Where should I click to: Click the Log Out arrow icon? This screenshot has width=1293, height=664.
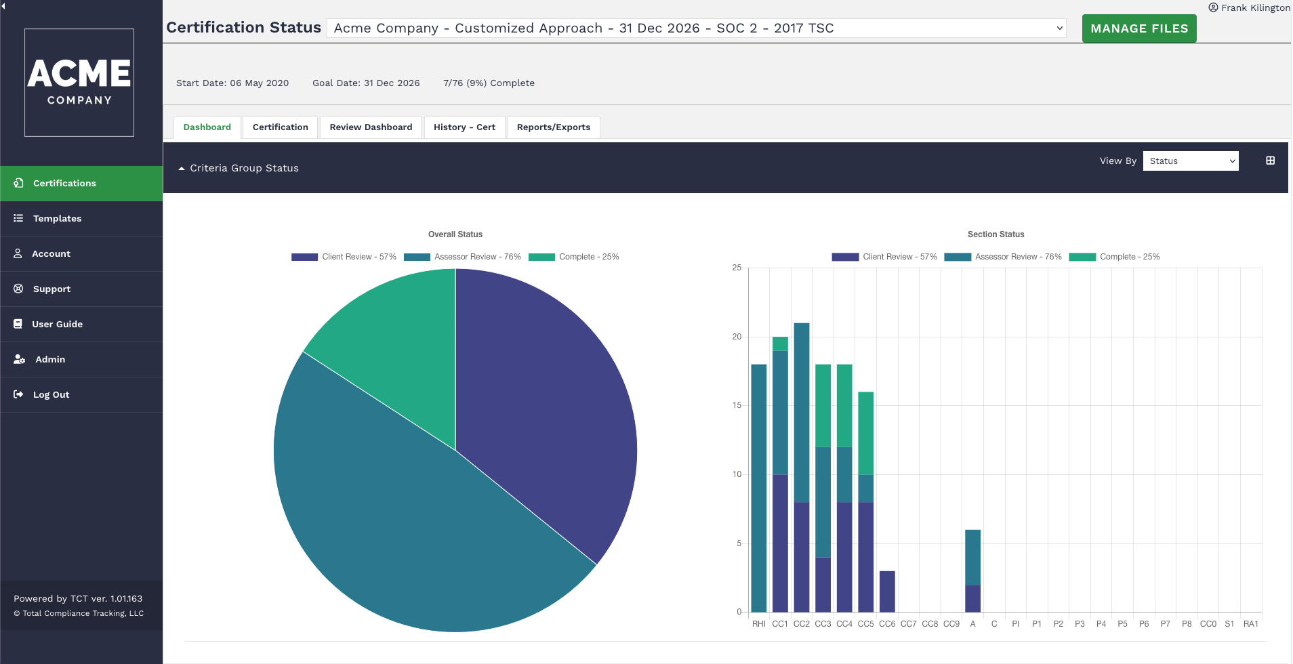click(x=18, y=394)
